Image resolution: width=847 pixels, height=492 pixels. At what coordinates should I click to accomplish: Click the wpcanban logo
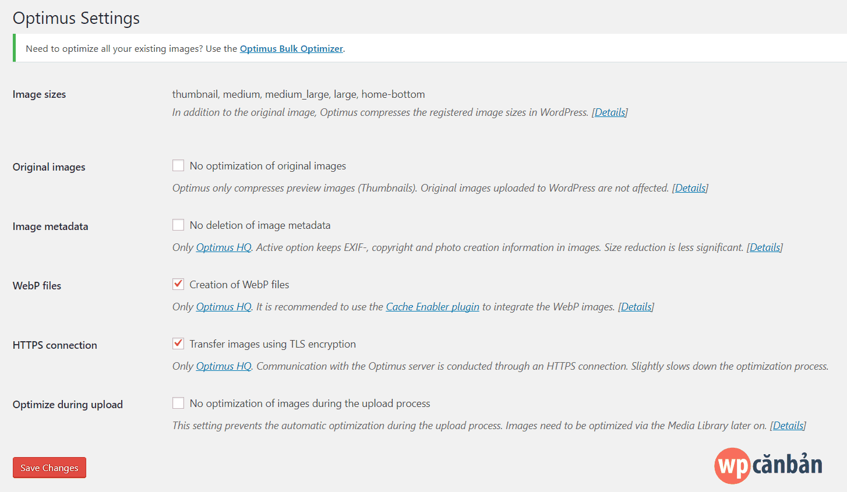[768, 465]
